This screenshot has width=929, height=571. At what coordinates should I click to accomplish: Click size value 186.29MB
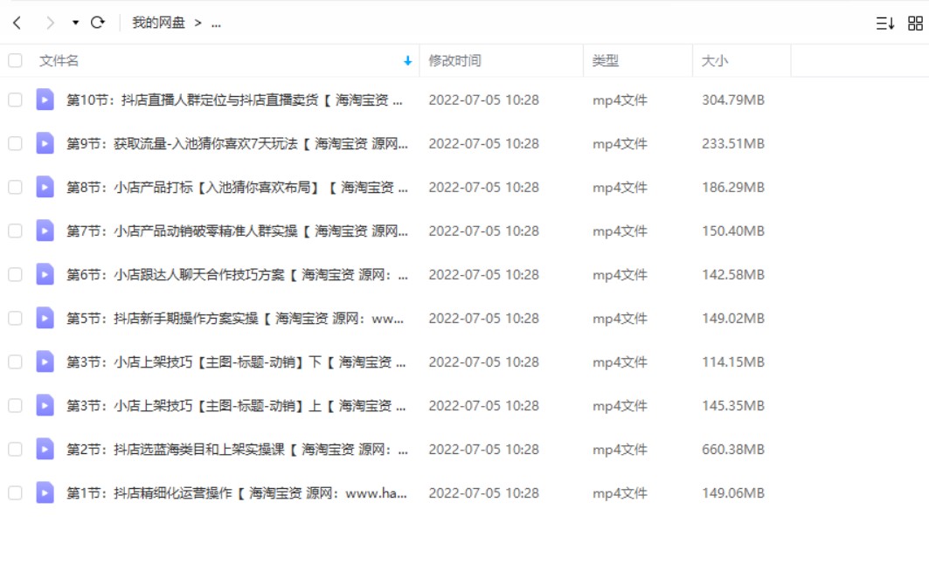point(733,188)
